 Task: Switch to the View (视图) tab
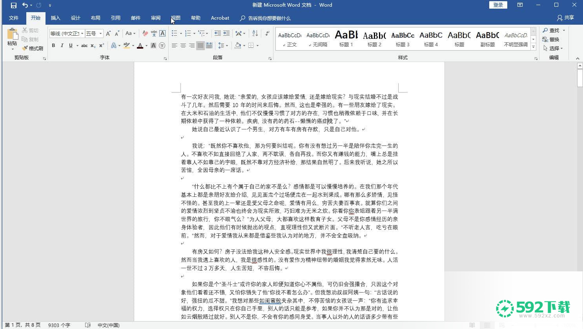point(176,18)
